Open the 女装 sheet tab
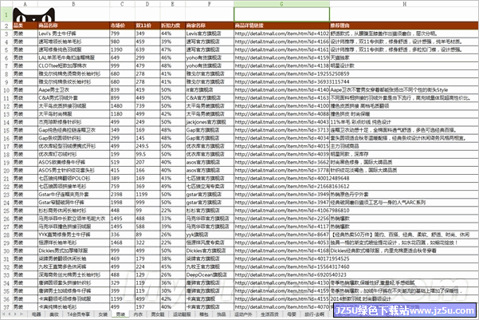The image size is (479, 320). pyautogui.click(x=103, y=314)
